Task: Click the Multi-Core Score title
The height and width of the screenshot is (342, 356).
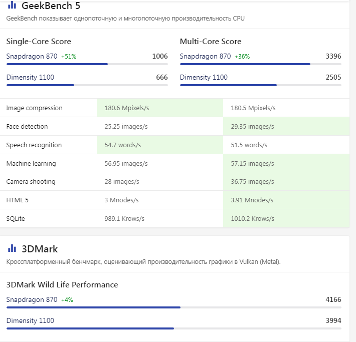Action: 211,42
